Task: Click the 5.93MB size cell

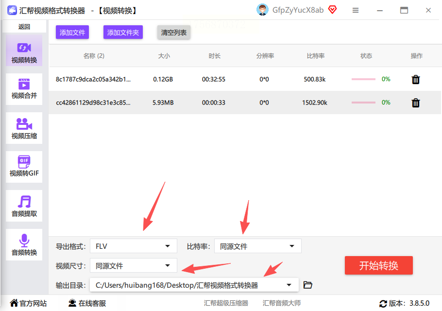Action: [163, 103]
